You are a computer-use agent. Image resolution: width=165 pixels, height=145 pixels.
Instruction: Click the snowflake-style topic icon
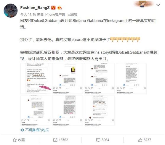click(x=22, y=130)
